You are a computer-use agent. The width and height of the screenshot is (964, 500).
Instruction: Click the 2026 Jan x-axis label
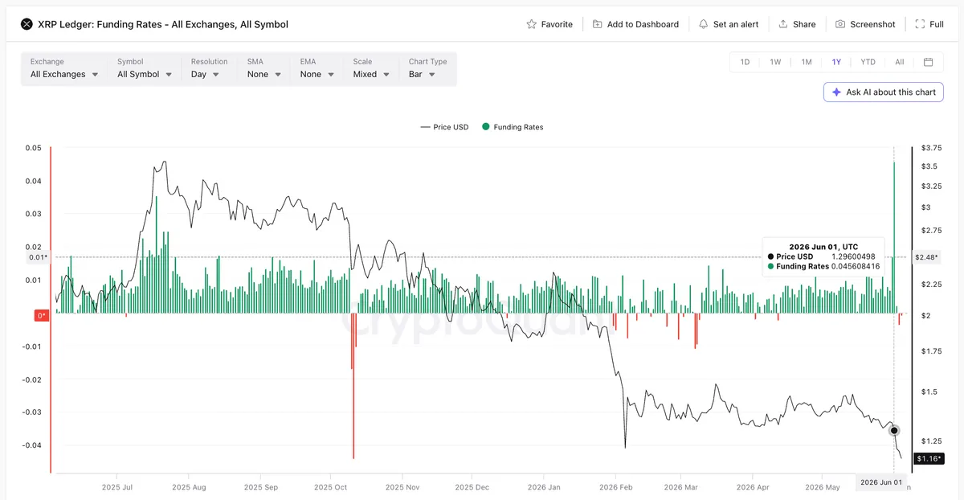(x=544, y=487)
